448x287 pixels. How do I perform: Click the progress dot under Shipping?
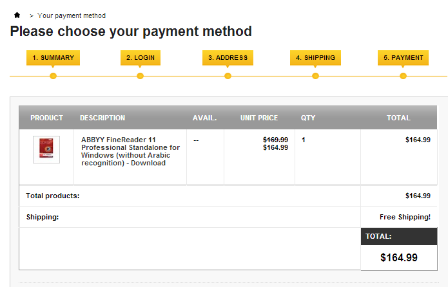click(315, 76)
